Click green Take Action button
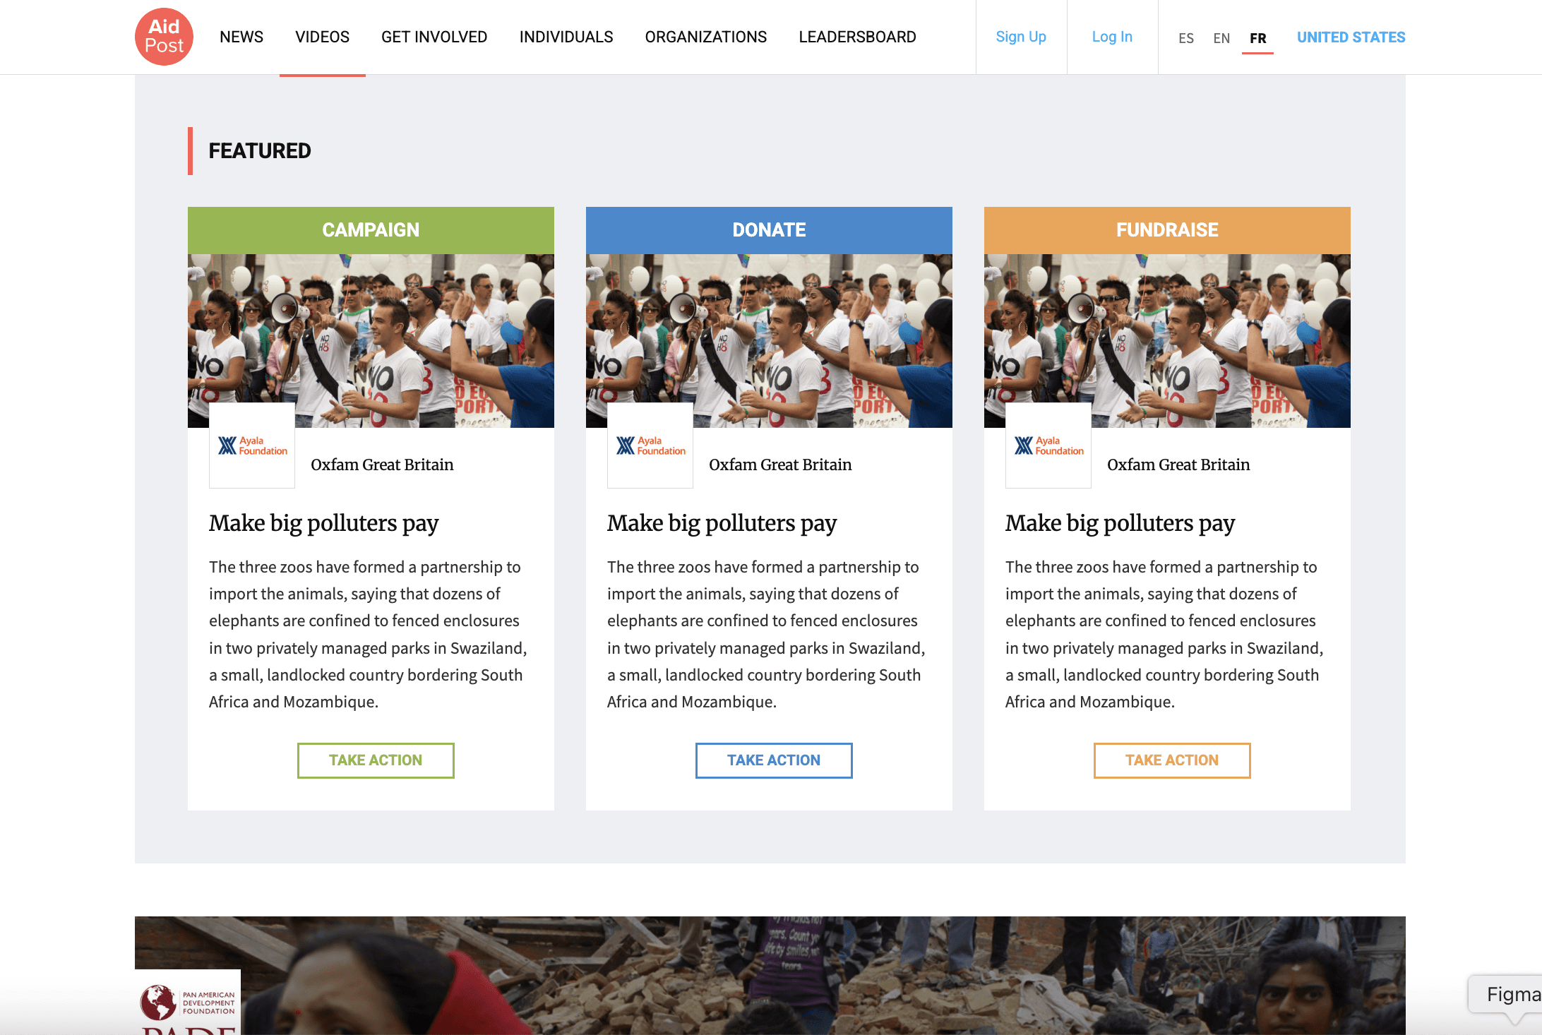This screenshot has height=1035, width=1542. [376, 760]
